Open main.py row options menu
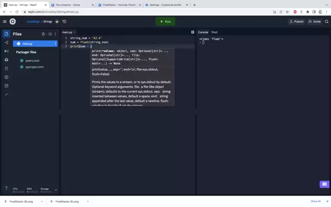This screenshot has height=207, width=331. [55, 43]
